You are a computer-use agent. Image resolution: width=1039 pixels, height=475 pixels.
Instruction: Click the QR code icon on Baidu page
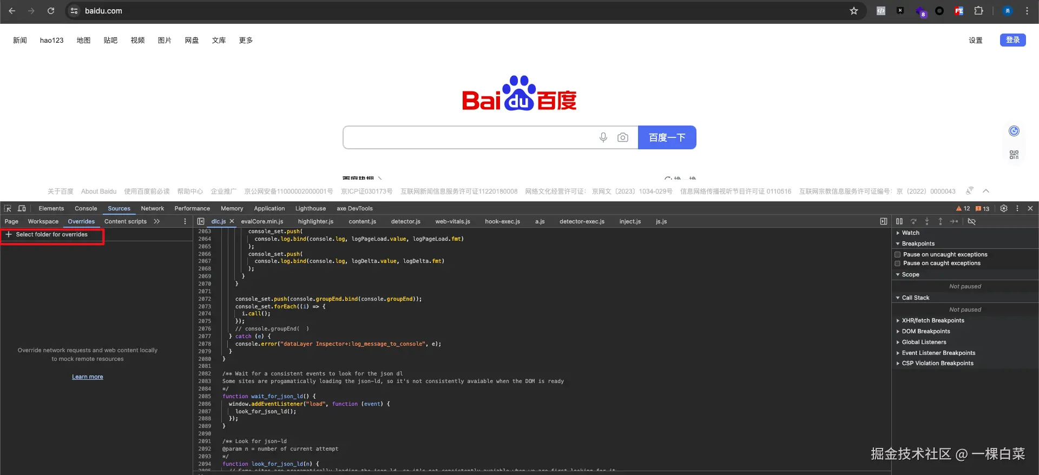(x=1014, y=155)
